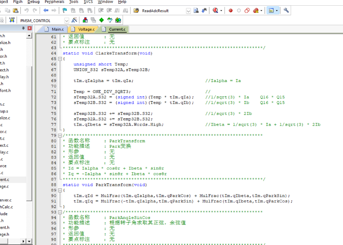
Task: Uncomment the selection
Action: (x=125, y=10)
